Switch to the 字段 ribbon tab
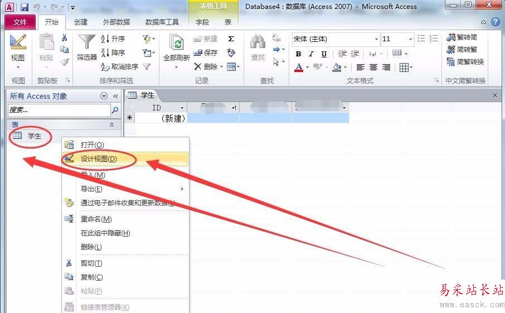This screenshot has width=505, height=313. point(202,22)
